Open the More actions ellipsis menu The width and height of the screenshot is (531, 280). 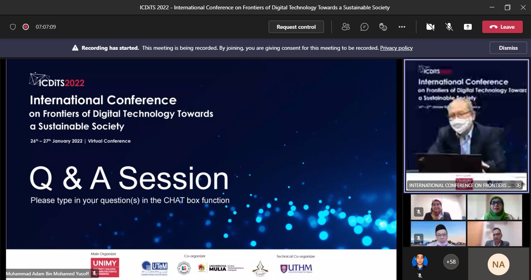pyautogui.click(x=402, y=27)
